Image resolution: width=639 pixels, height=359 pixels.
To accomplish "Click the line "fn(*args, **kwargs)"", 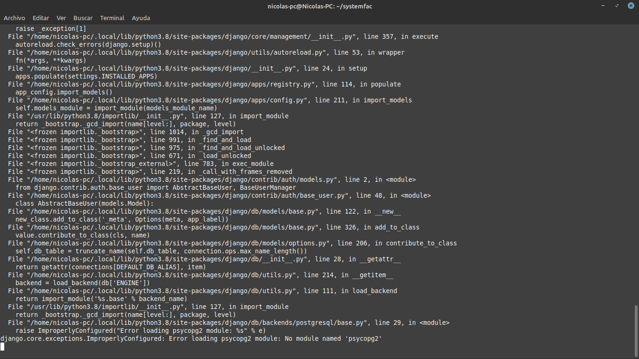I will (x=51, y=60).
